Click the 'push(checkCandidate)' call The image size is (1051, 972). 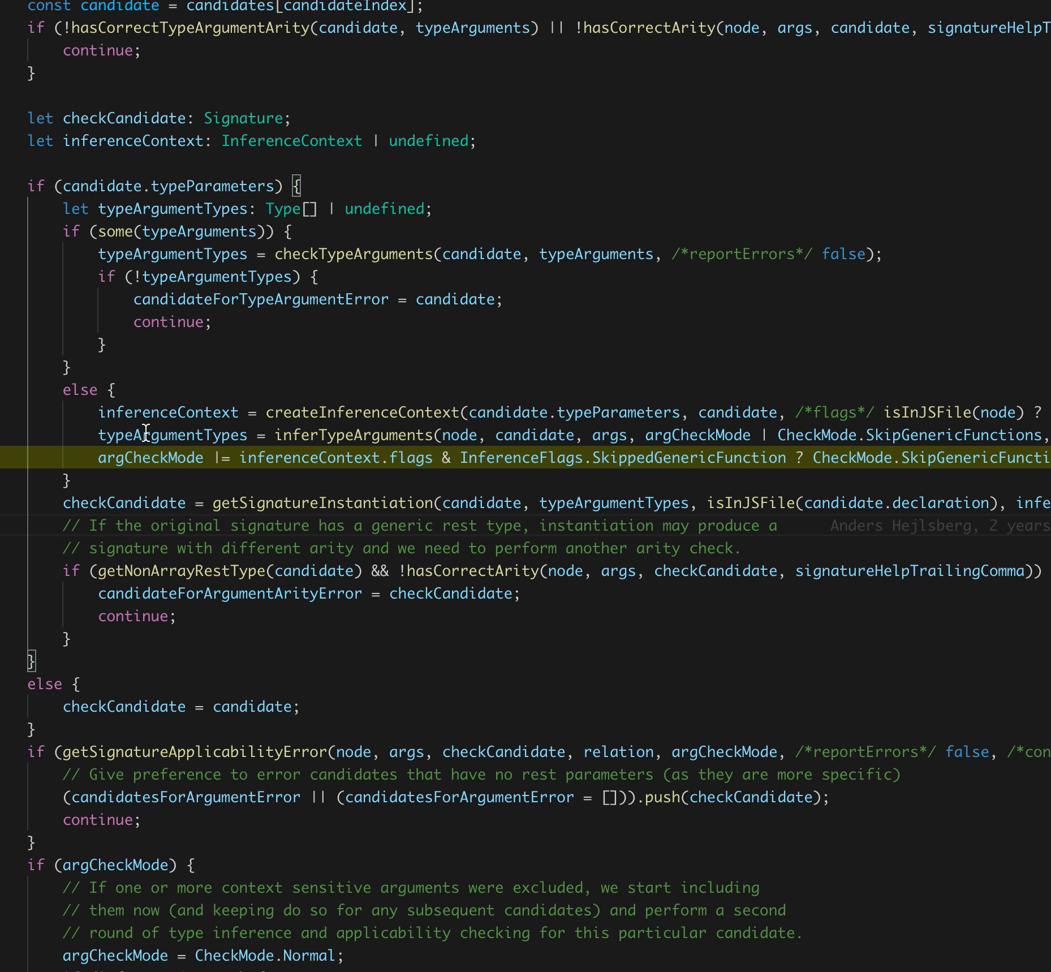733,797
